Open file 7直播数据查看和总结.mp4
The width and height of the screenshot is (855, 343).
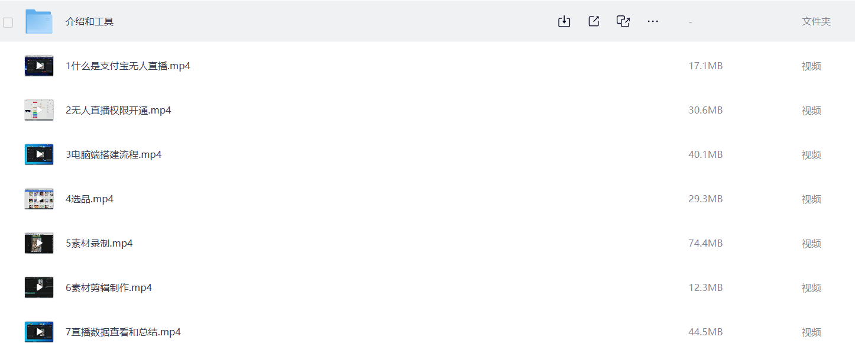point(123,332)
